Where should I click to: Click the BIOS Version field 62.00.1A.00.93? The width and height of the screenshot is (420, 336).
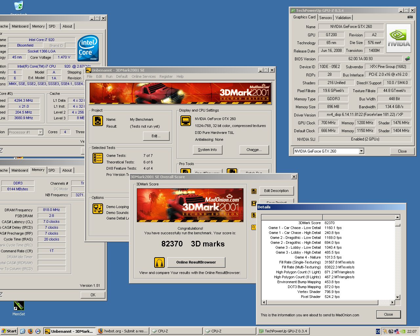(360, 59)
